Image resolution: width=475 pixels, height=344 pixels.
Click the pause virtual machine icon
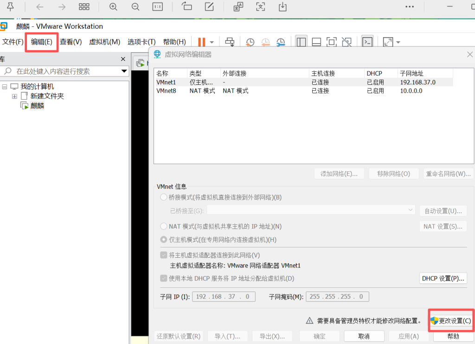(x=202, y=42)
